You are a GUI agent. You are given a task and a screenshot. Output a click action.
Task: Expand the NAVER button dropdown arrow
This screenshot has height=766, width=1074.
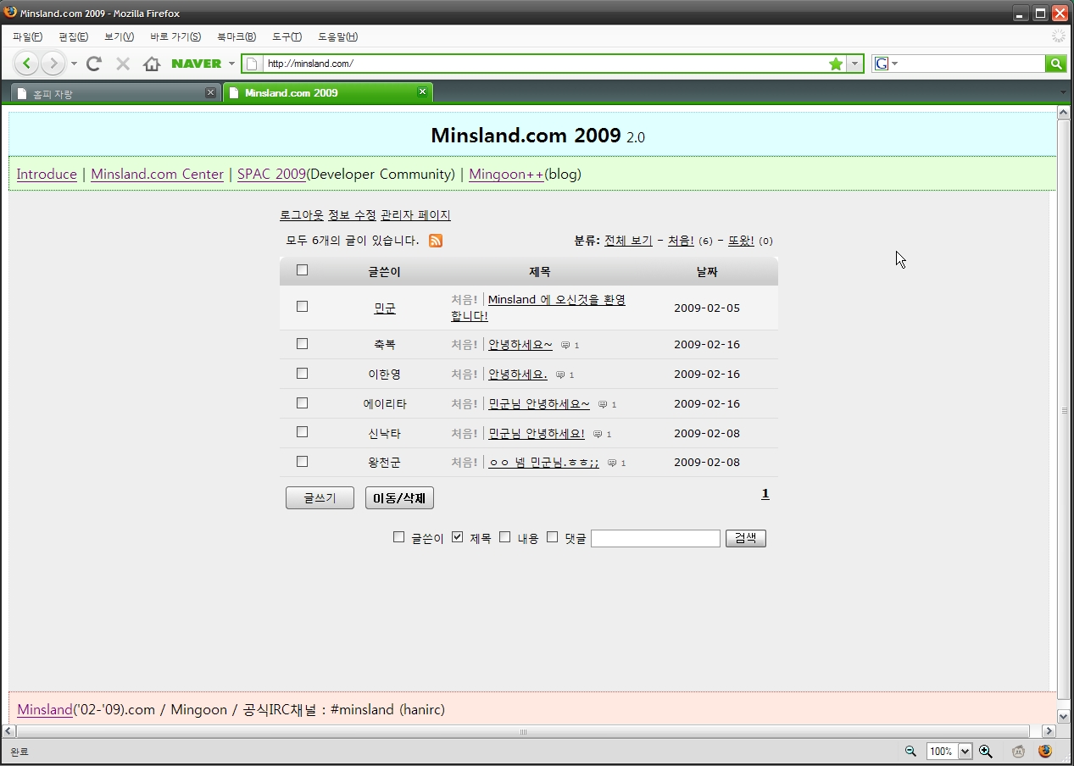click(231, 64)
